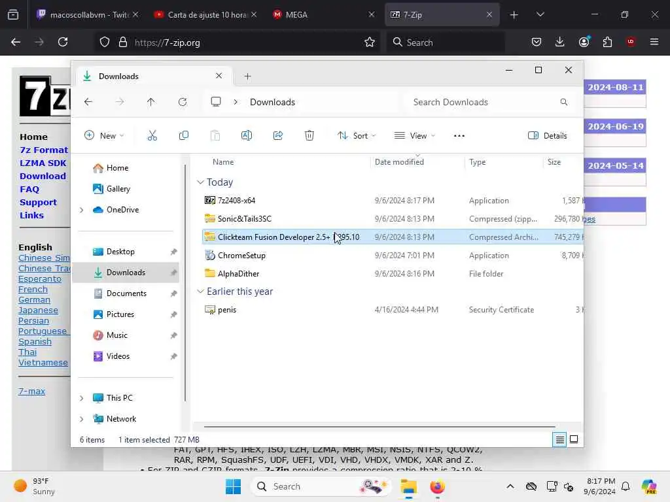670x502 pixels.
Task: Open the 7-max link
Action: 31,391
